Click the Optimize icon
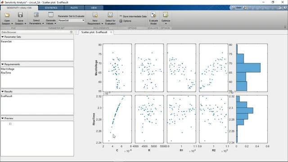288x162 pixels. pyautogui.click(x=166, y=15)
